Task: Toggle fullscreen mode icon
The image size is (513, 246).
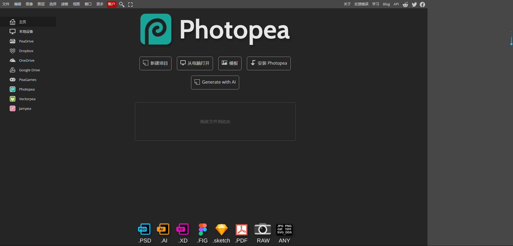Action: [130, 4]
